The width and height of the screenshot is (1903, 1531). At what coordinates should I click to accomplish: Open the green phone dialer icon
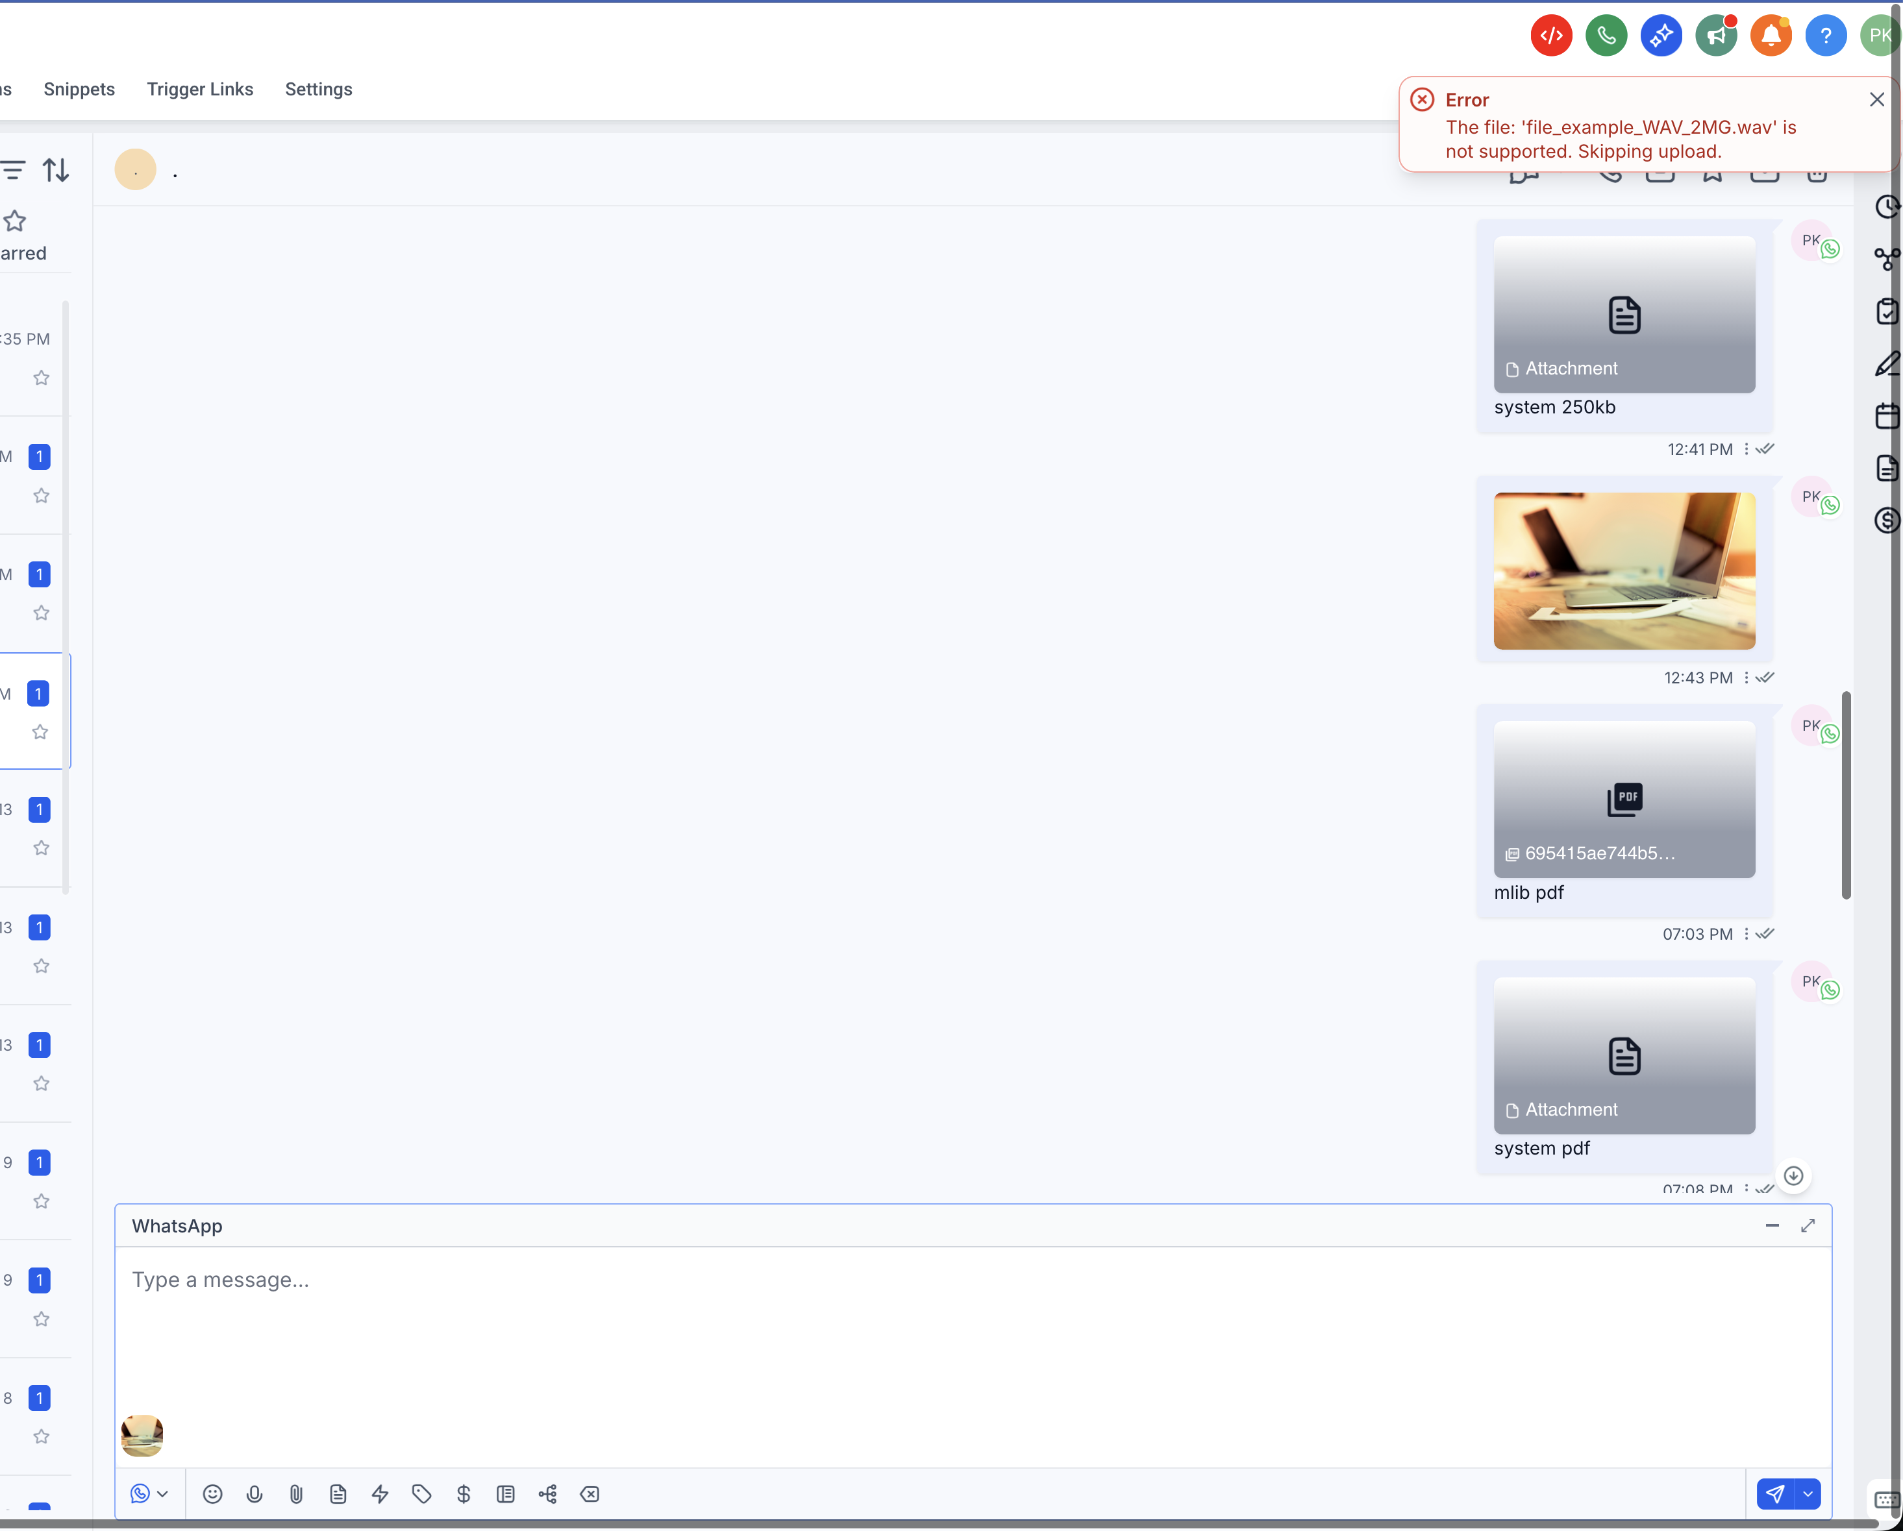click(1606, 36)
